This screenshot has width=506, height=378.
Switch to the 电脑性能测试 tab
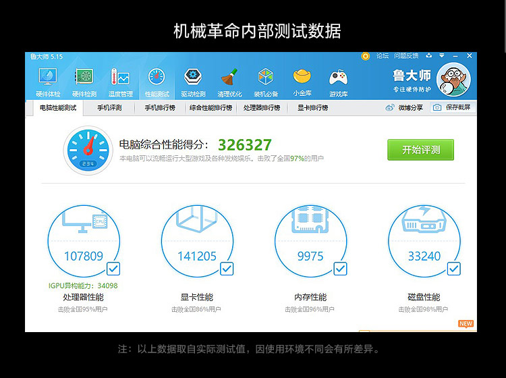click(x=58, y=108)
